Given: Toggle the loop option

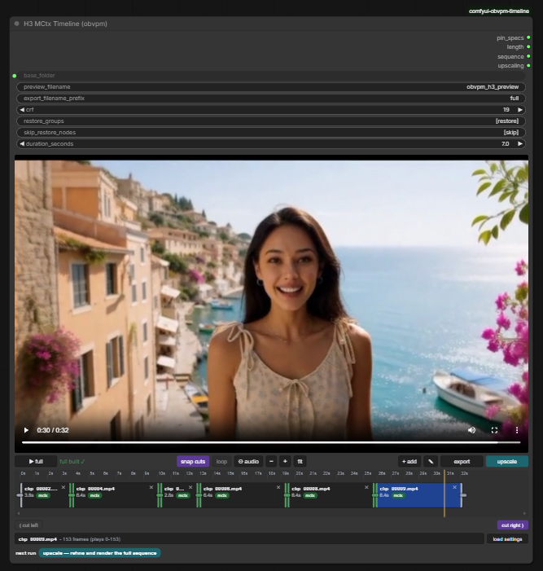Looking at the screenshot, I should click(x=221, y=461).
